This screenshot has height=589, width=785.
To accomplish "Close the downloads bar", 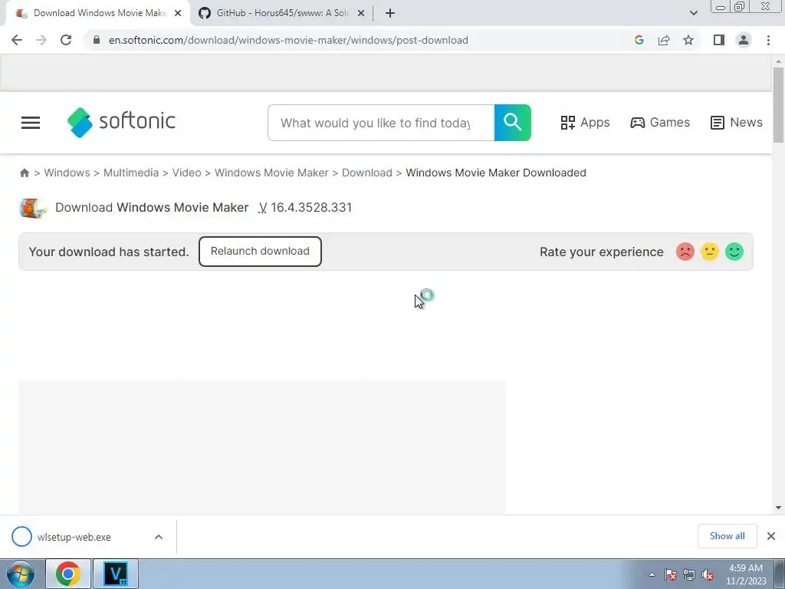I will pyautogui.click(x=771, y=536).
